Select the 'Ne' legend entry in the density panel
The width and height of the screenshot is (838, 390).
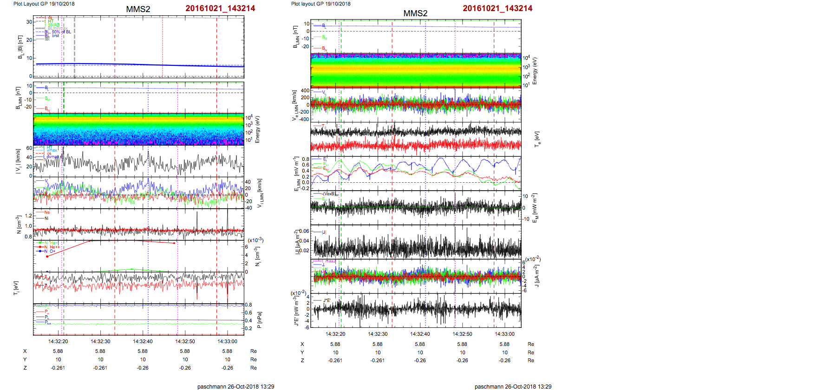point(46,212)
